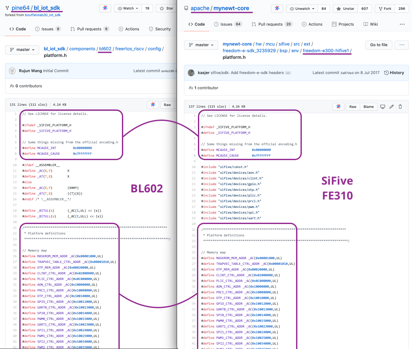Viewport: 412px width, 349px height.
Task: Click Rujun Wang's avatar icon
Action: 12,71
